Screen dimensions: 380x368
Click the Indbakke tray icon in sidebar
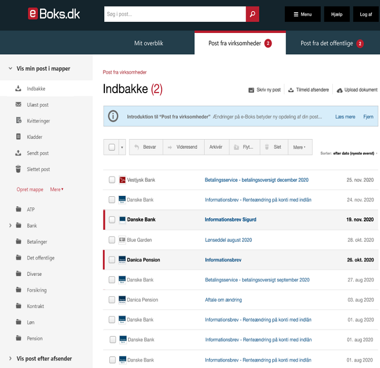click(x=18, y=89)
